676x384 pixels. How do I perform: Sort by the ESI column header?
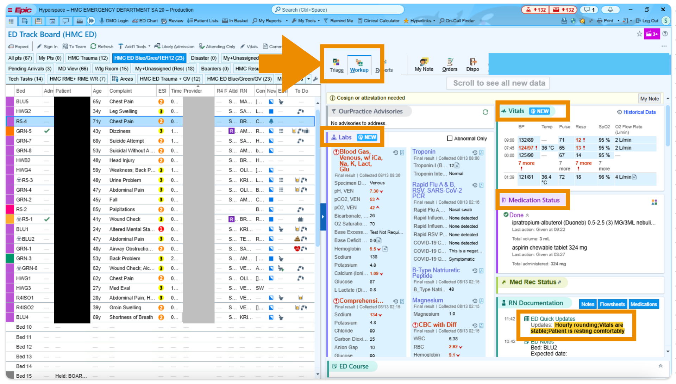point(162,91)
